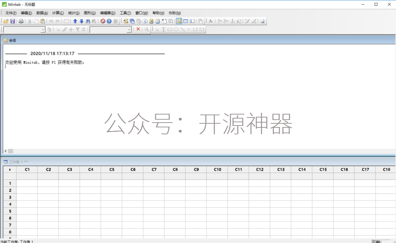Image resolution: width=396 pixels, height=243 pixels.
Task: Show project info with the blue i icon
Action: [x=145, y=21]
